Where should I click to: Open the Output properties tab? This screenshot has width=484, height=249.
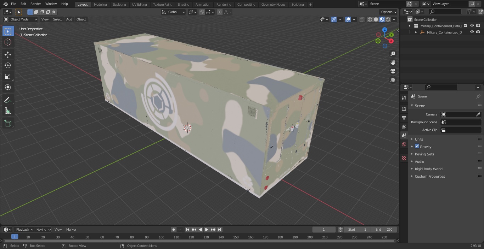pos(404,118)
